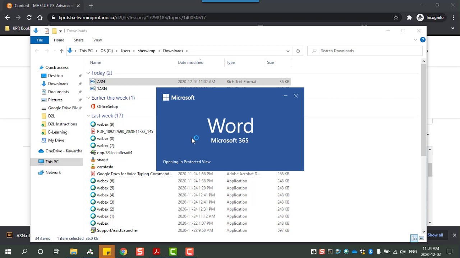Open the recent locations dropdown arrow
This screenshot has width=460, height=258.
tap(55, 51)
